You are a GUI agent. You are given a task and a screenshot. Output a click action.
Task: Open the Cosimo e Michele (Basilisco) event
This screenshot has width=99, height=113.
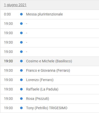click(x=49, y=61)
